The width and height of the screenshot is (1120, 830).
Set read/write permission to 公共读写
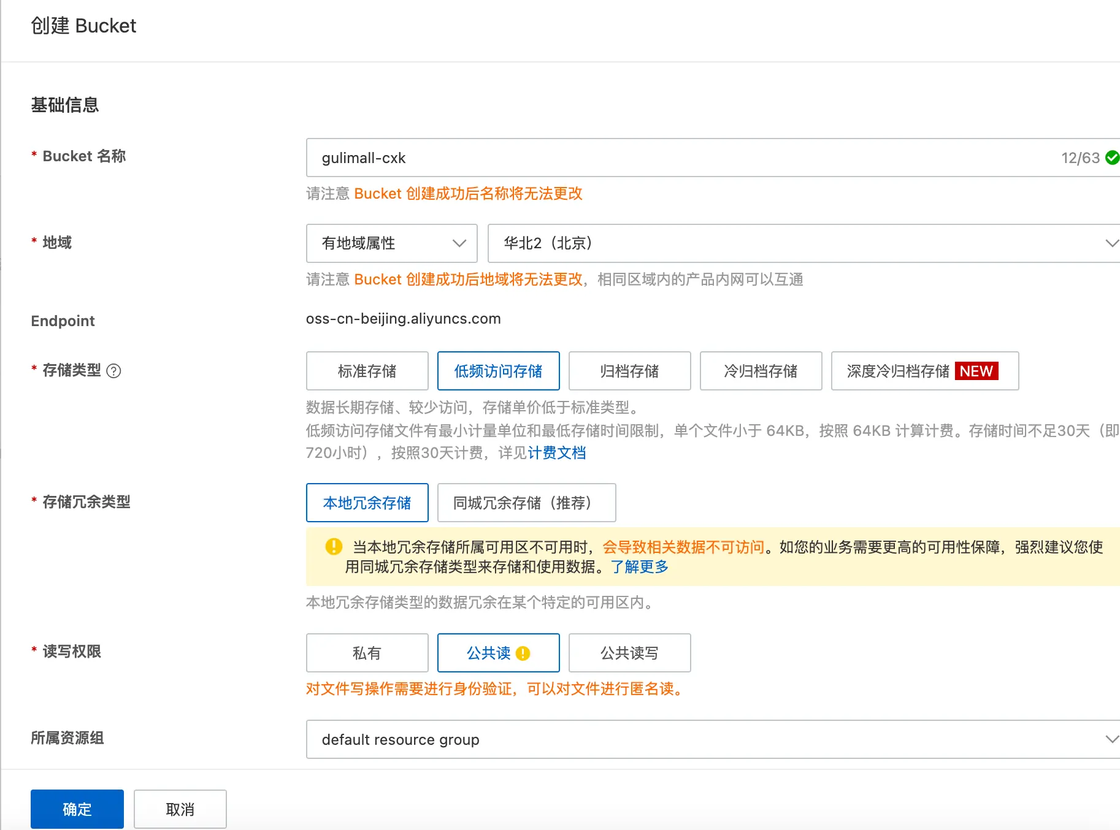(x=630, y=653)
